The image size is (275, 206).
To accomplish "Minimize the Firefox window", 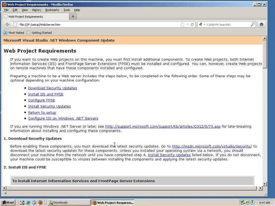I will click(x=255, y=5).
